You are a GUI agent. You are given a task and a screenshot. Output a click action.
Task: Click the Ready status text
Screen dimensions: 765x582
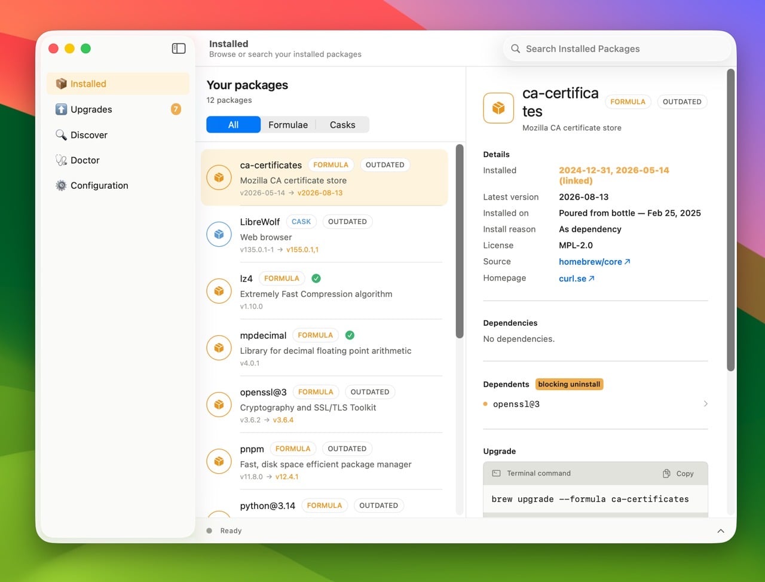[231, 531]
